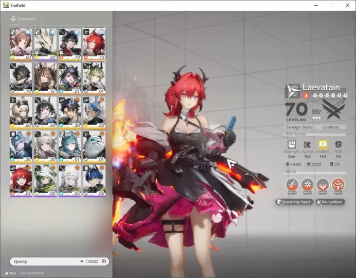The width and height of the screenshot is (356, 278).
Task: Select the Laevatain red-haired operator card
Action: (x=94, y=44)
